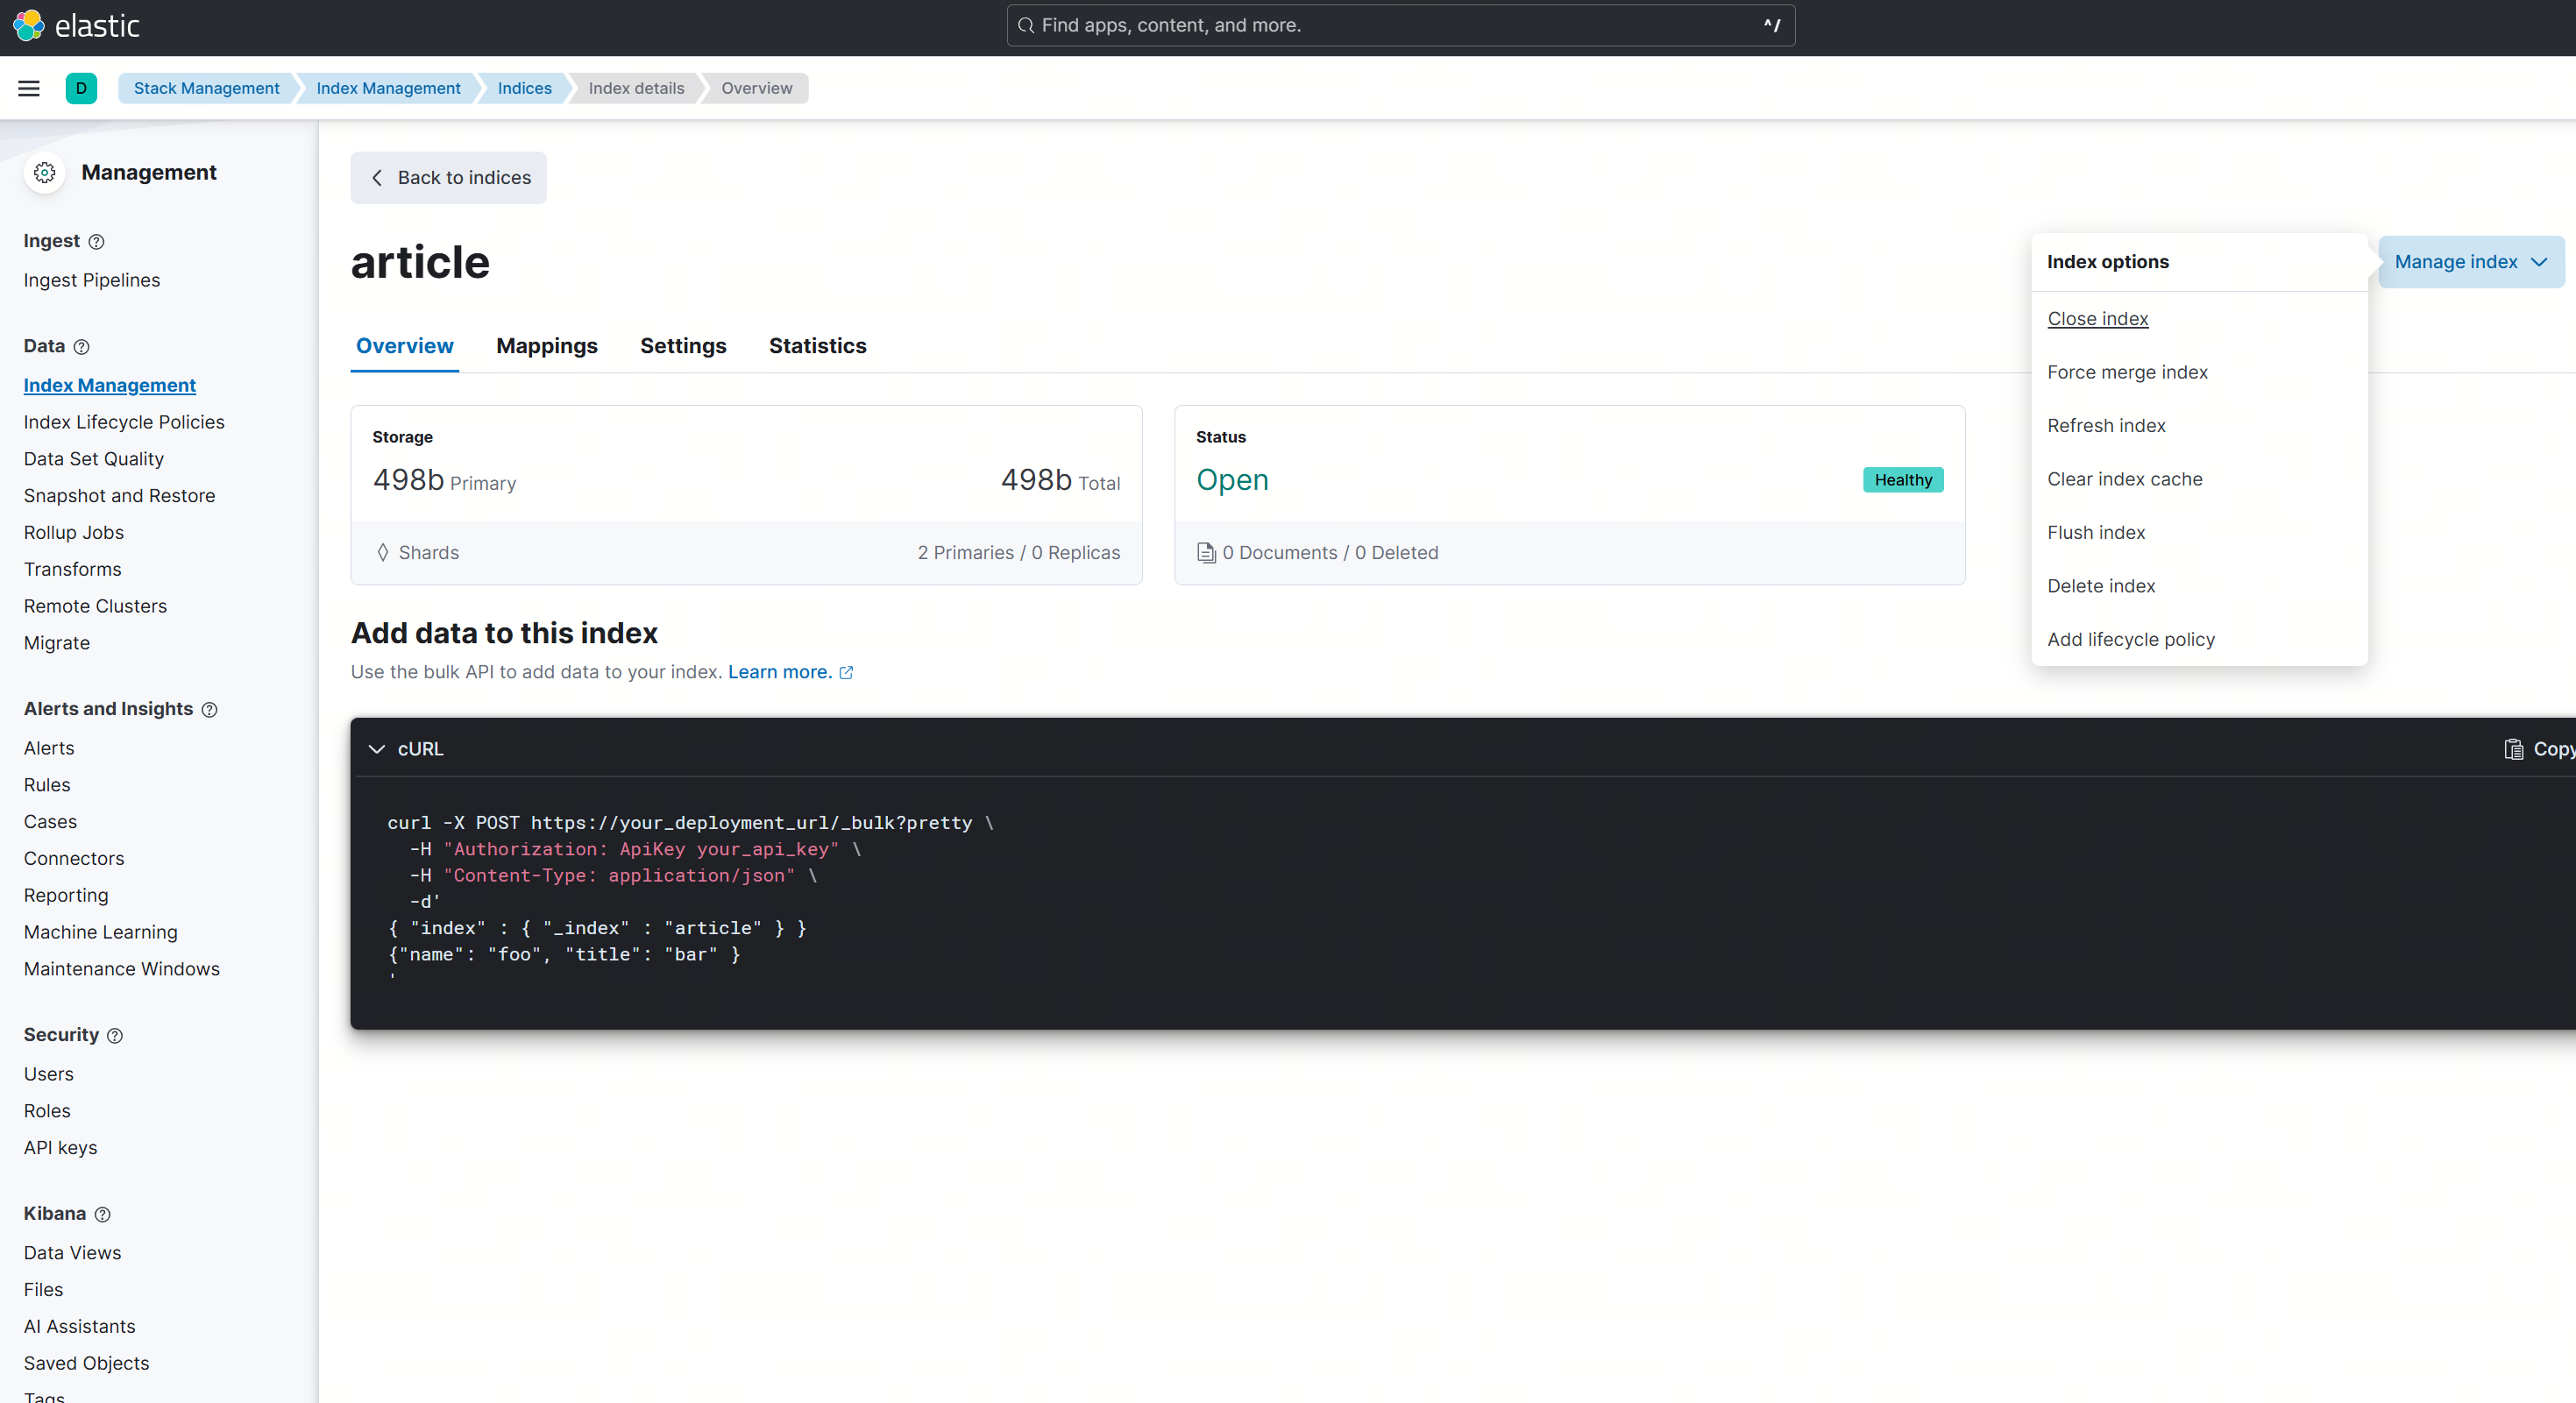The image size is (2576, 1403).
Task: Collapse the cURL code section
Action: click(x=377, y=749)
